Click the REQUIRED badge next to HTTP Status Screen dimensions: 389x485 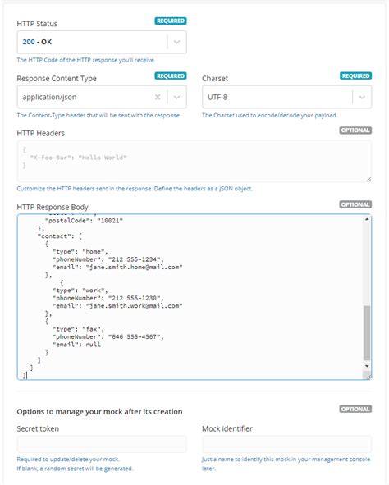coord(171,21)
